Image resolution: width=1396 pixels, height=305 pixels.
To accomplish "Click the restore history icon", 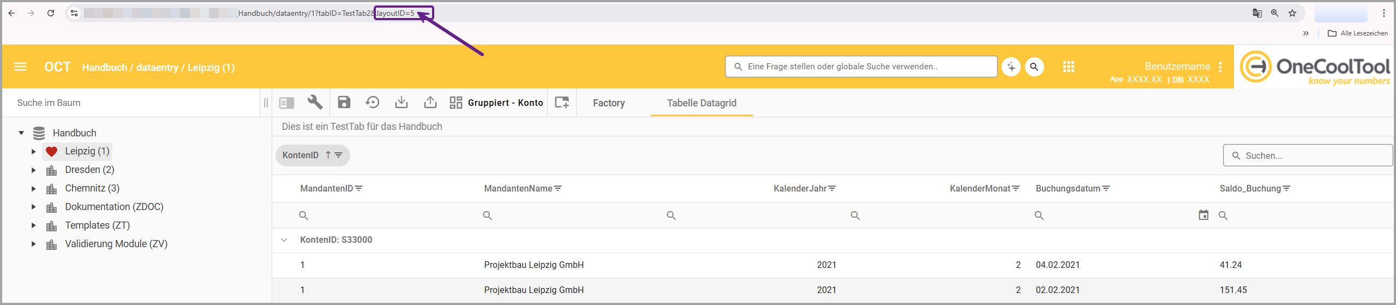I will click(373, 103).
